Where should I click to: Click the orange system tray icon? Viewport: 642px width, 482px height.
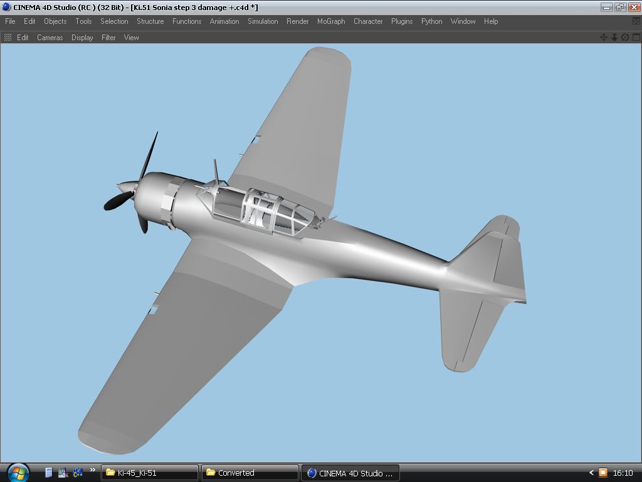click(603, 473)
